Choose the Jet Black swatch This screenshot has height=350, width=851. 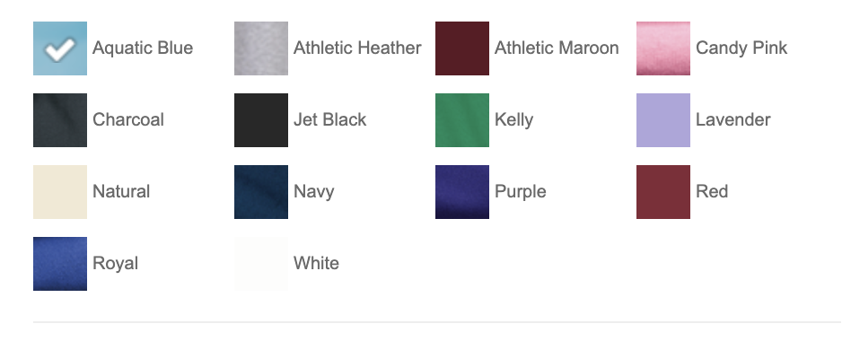pyautogui.click(x=261, y=120)
